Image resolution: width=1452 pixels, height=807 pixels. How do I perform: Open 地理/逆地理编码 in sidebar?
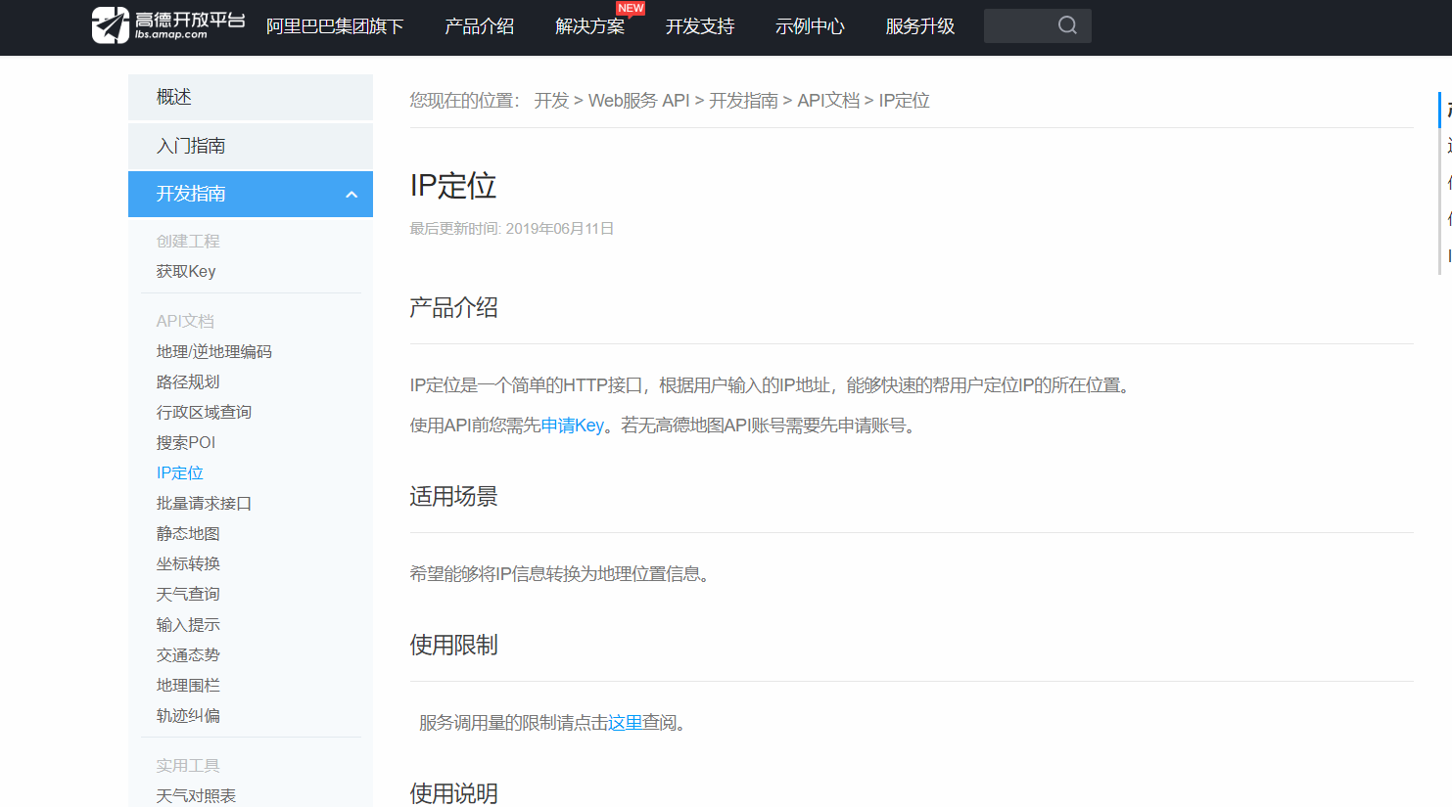[214, 351]
